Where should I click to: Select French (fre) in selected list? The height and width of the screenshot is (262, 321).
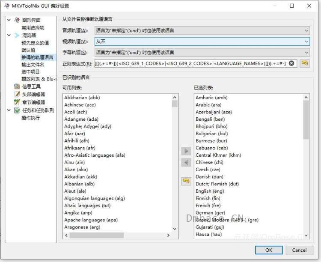[x=208, y=205]
